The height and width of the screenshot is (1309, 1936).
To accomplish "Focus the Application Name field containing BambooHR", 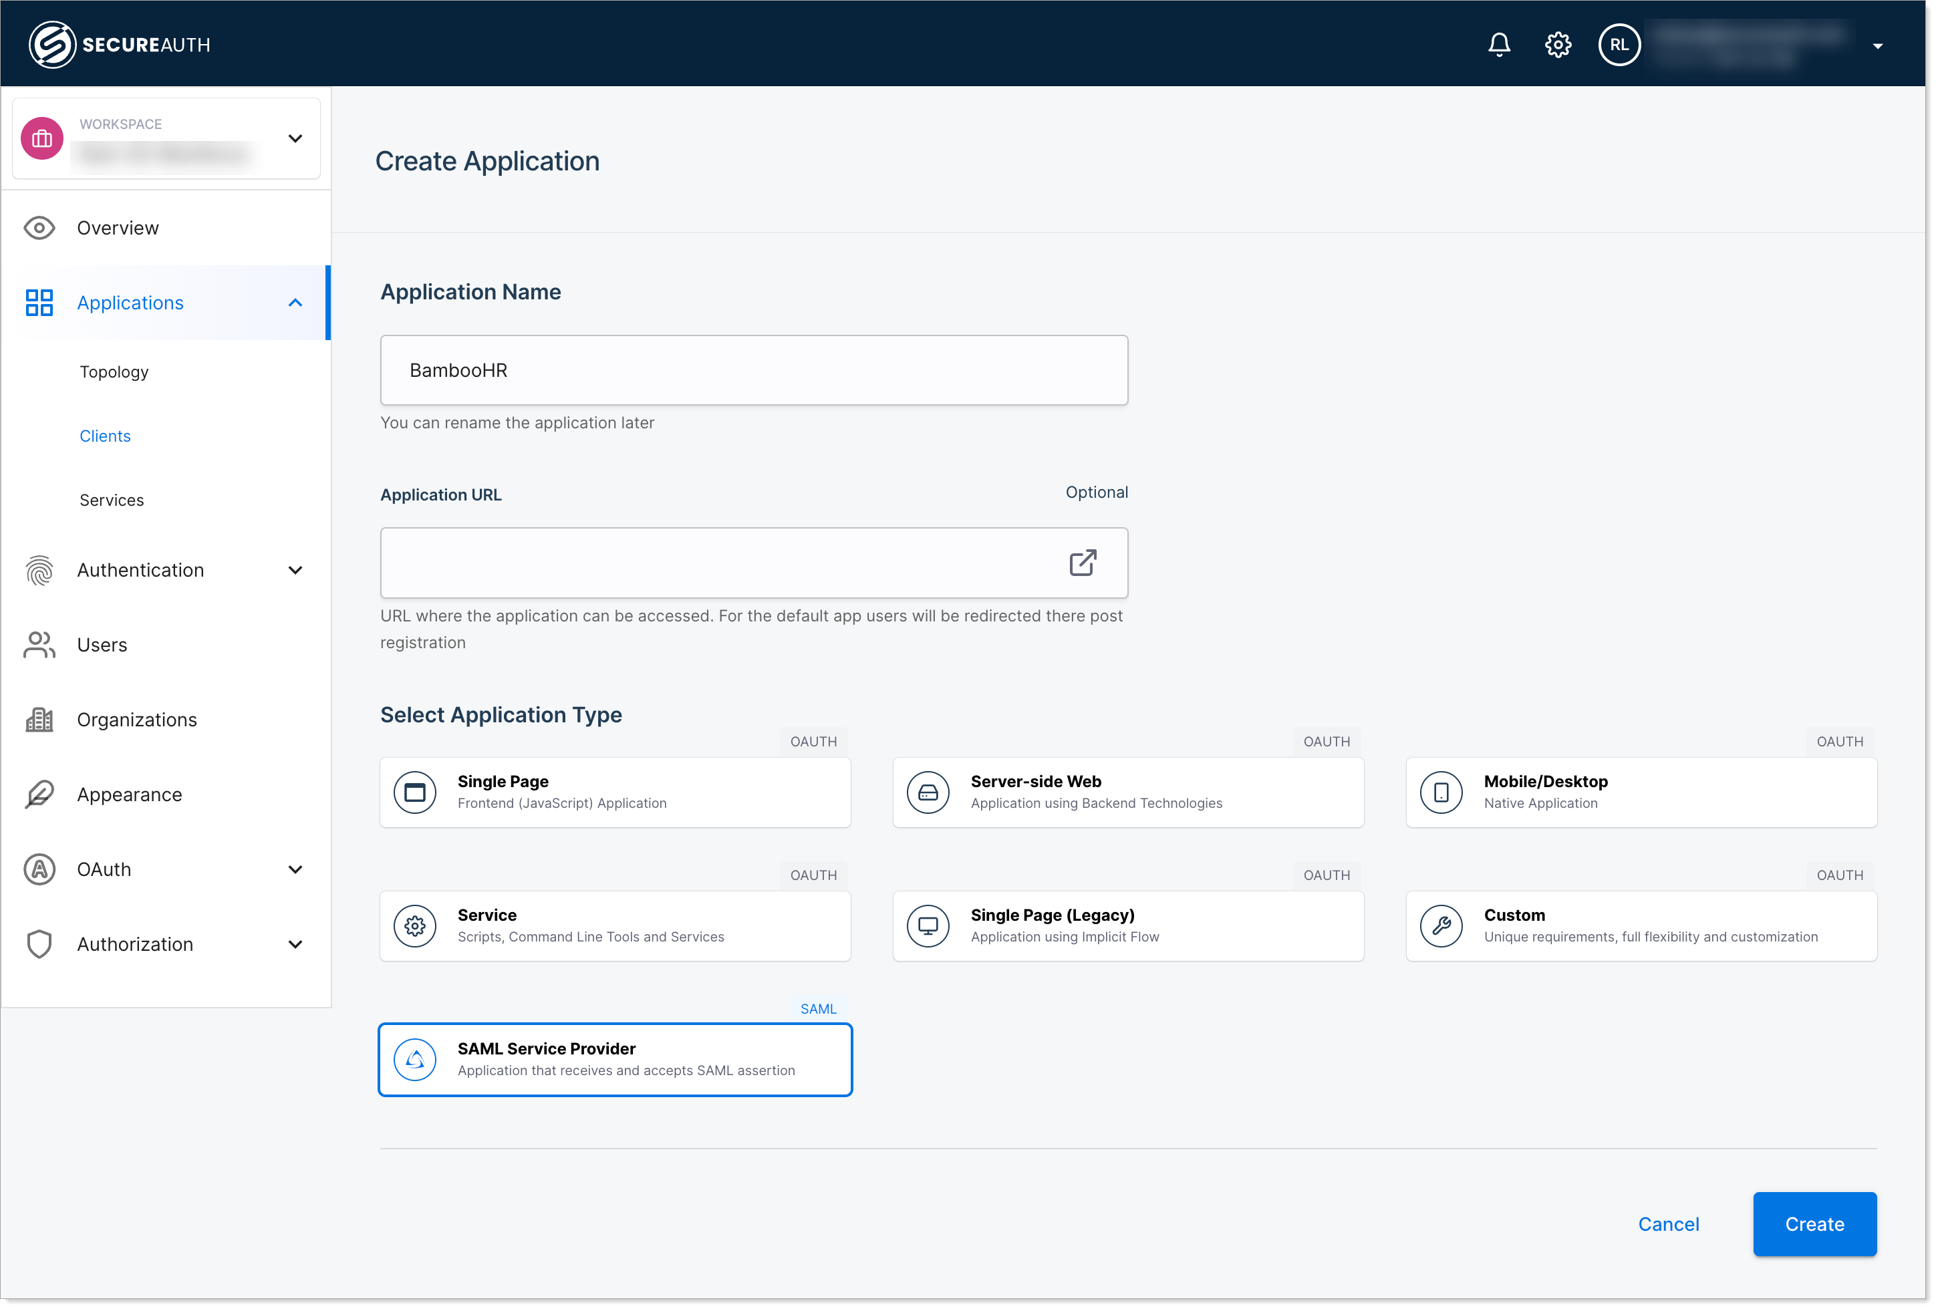I will 754,370.
